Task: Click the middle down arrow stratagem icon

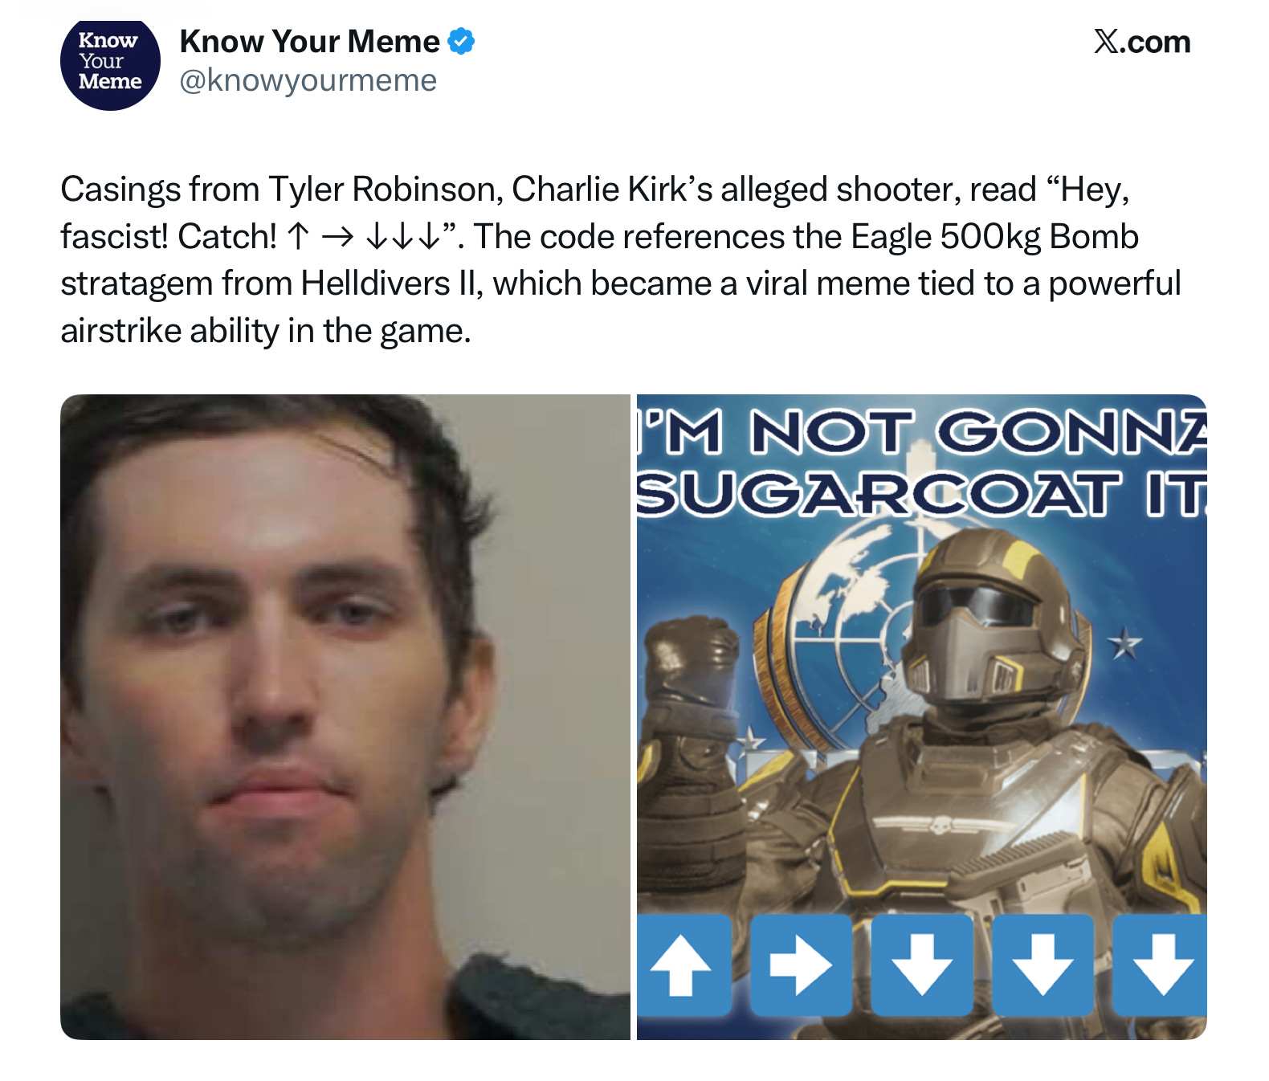Action: click(x=1043, y=965)
